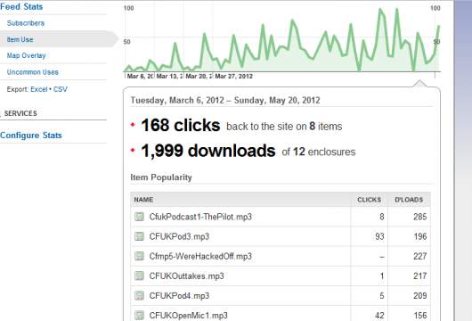Viewport: 472px width, 321px height.
Task: Click the CFUKPod3.mp3 file icon
Action: coord(139,236)
